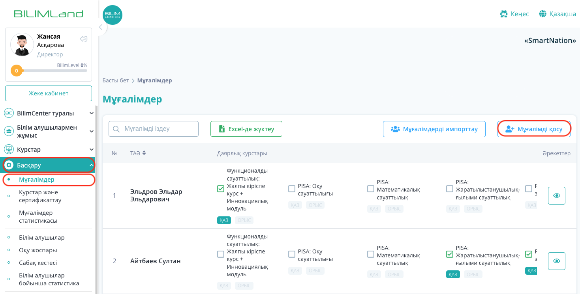580x294 pixels.
Task: Check PISA: Жаратылыстанушылық for Эльдров Эльдар
Action: tap(450, 189)
